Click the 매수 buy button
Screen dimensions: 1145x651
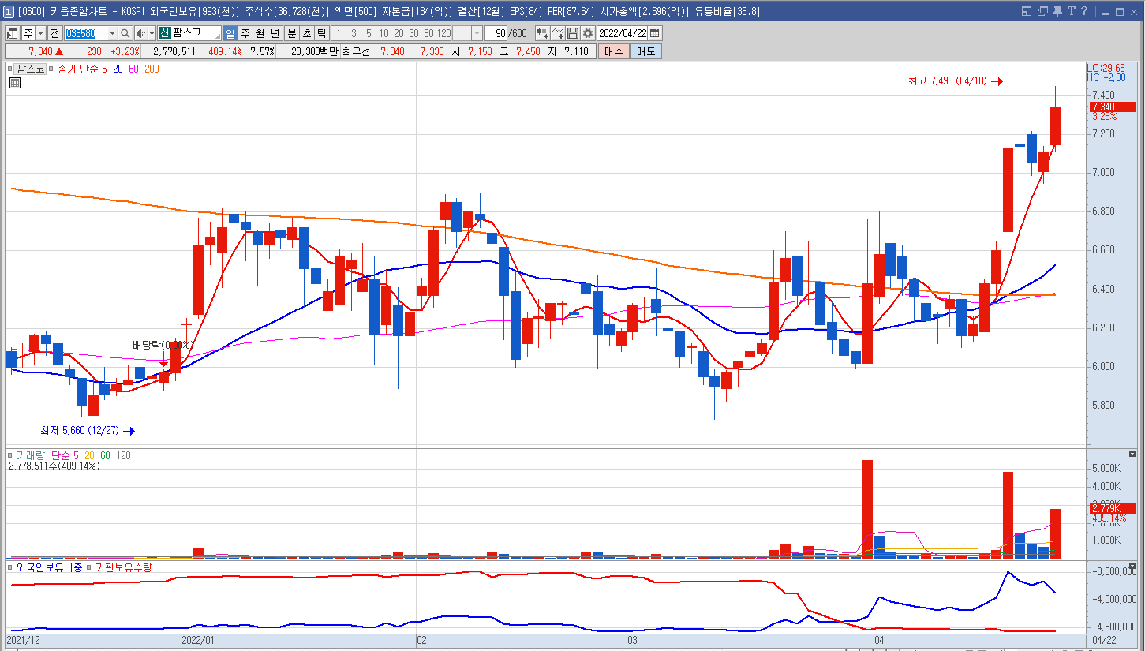coord(613,51)
